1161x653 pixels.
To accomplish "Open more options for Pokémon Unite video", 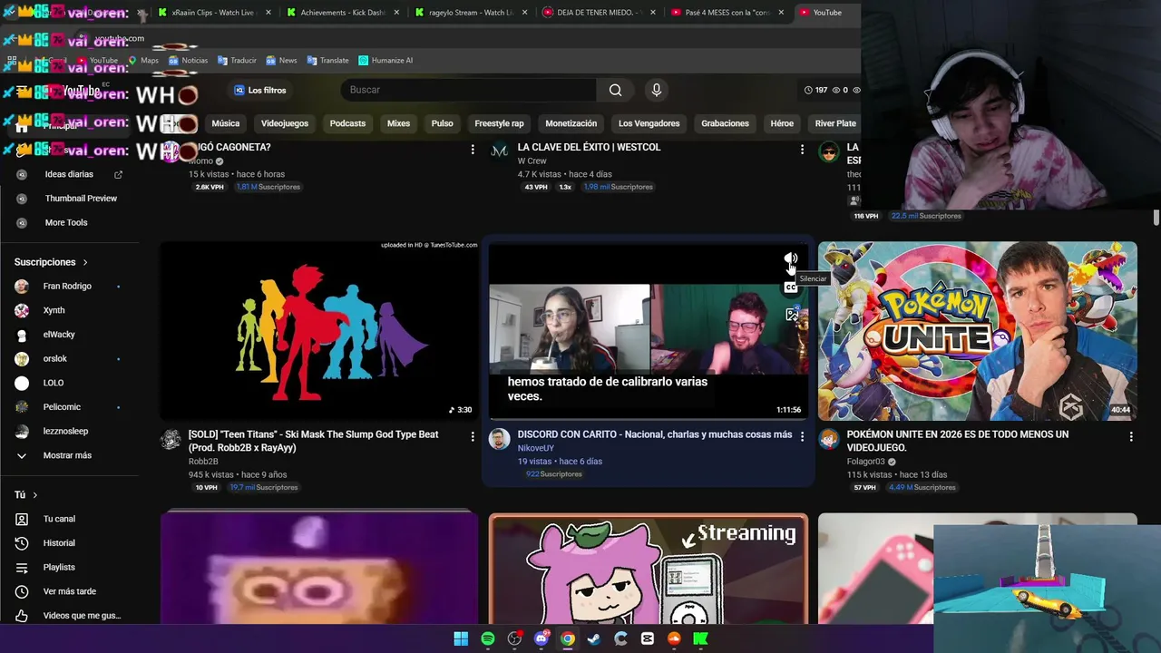I will pos(1131,436).
